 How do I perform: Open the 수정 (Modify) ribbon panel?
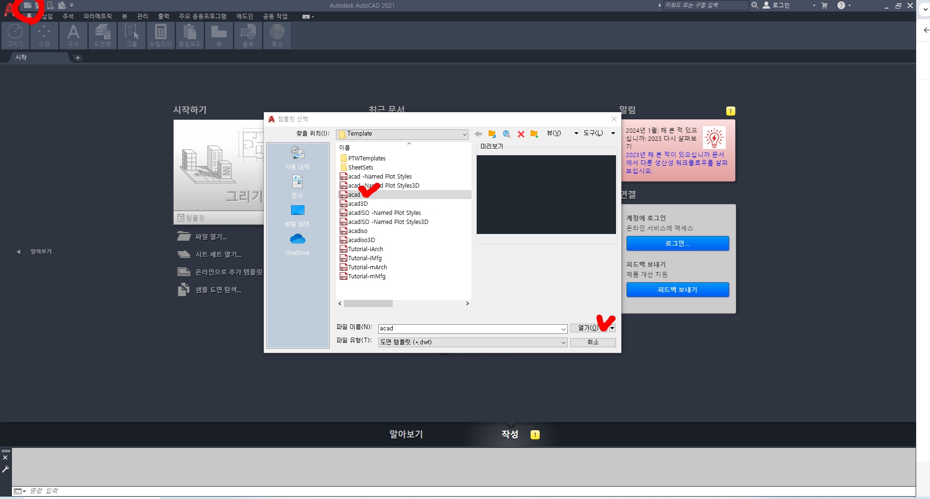tap(44, 35)
